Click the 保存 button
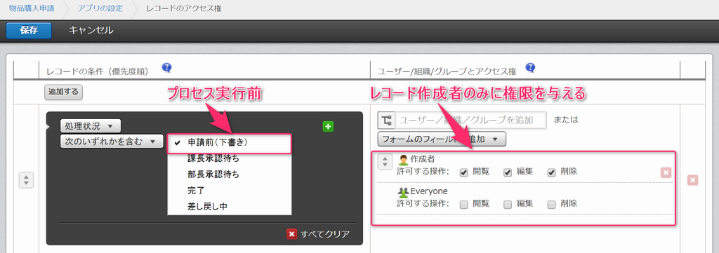This screenshot has width=719, height=253. pyautogui.click(x=28, y=31)
